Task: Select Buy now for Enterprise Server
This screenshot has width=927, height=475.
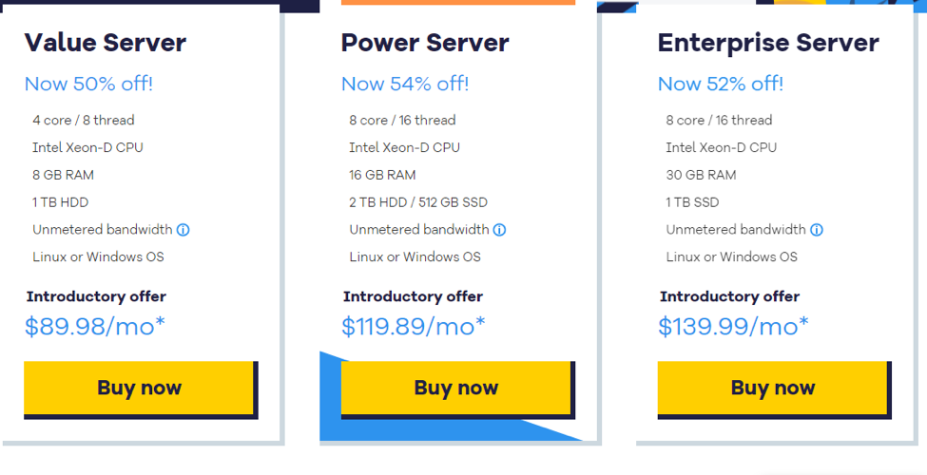Action: tap(773, 388)
